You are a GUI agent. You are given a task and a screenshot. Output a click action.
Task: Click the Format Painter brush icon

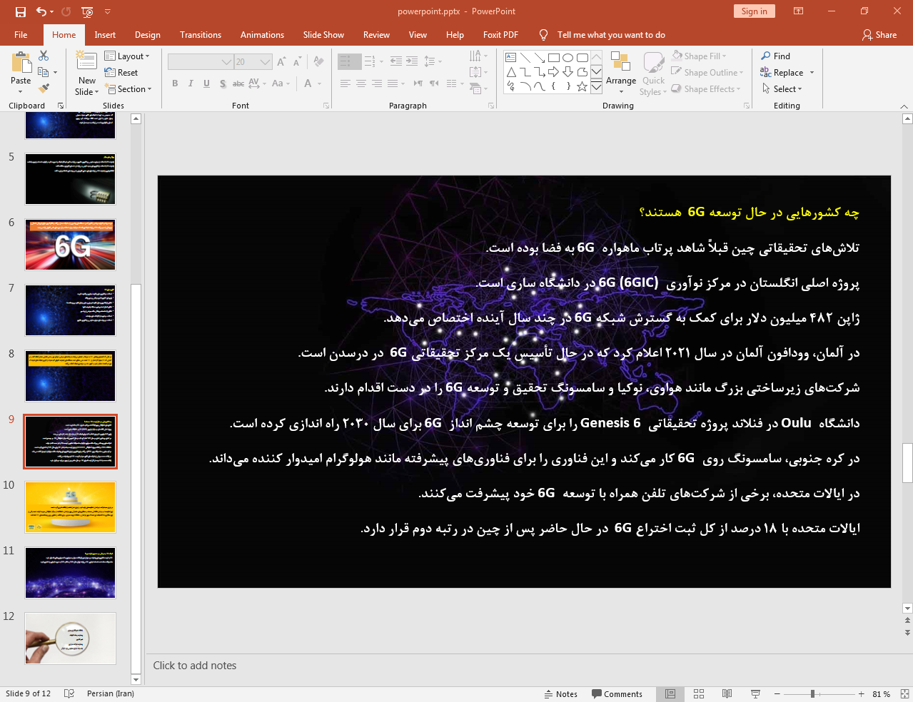[x=44, y=88]
